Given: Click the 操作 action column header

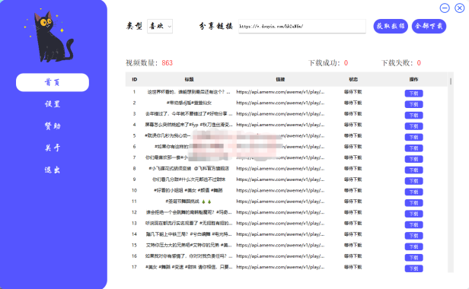Looking at the screenshot, I should (413, 79).
